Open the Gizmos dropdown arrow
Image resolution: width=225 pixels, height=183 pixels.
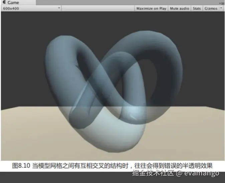221,8
